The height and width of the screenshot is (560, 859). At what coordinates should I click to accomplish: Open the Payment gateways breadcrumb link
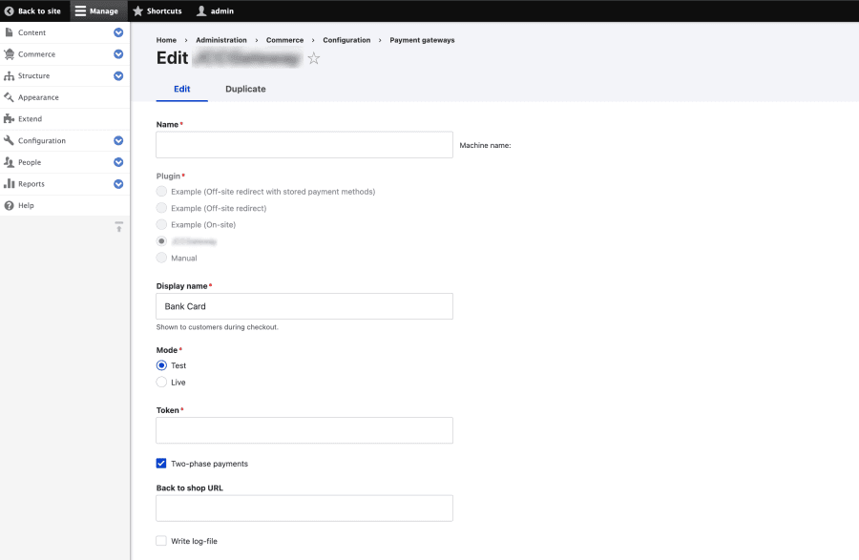422,40
